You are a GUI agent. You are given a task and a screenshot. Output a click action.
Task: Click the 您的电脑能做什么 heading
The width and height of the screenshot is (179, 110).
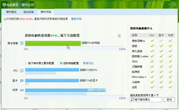(x=141, y=28)
